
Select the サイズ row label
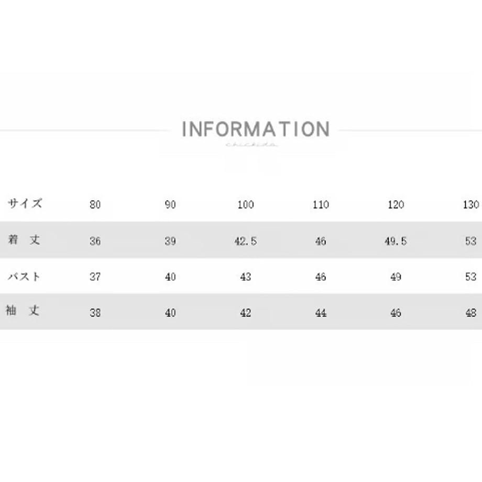coord(25,203)
